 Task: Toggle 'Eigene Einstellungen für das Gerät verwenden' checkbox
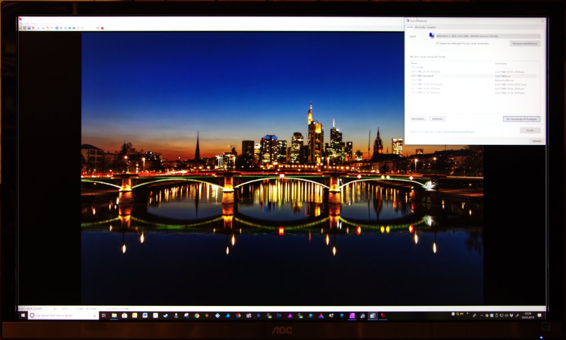pyautogui.click(x=438, y=43)
